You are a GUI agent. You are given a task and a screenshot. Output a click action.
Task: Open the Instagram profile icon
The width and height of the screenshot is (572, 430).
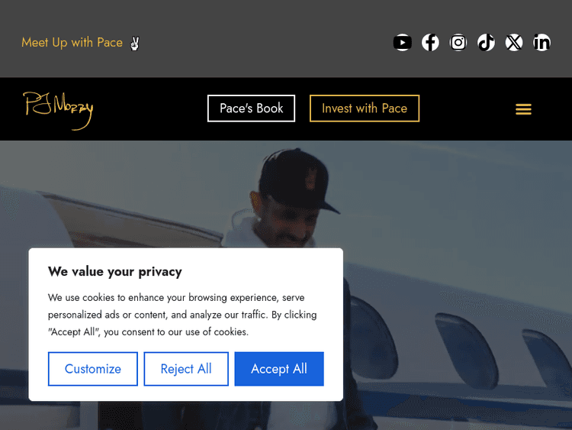tap(458, 43)
